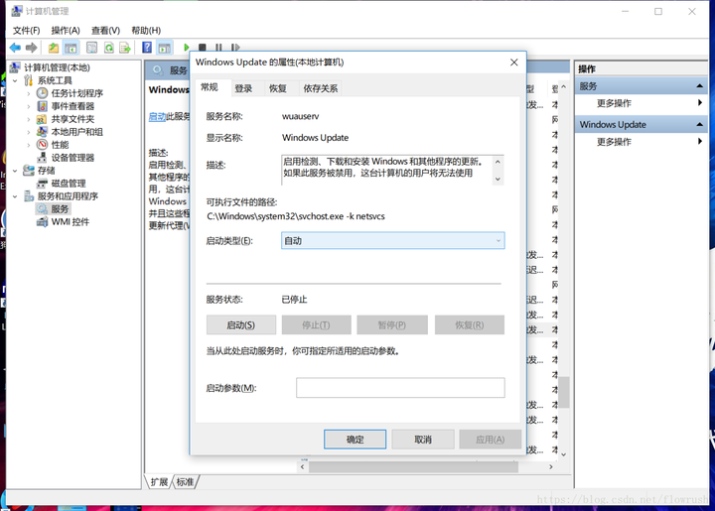Collapse the 系统工具 tree node
Screen dimensions: 715x511
tap(15, 80)
